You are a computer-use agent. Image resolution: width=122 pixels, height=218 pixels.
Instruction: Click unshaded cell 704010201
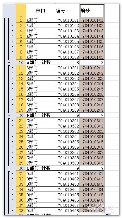pyautogui.click(x=68, y=68)
